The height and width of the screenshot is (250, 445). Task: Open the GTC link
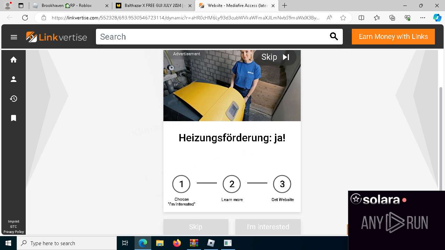[14, 227]
